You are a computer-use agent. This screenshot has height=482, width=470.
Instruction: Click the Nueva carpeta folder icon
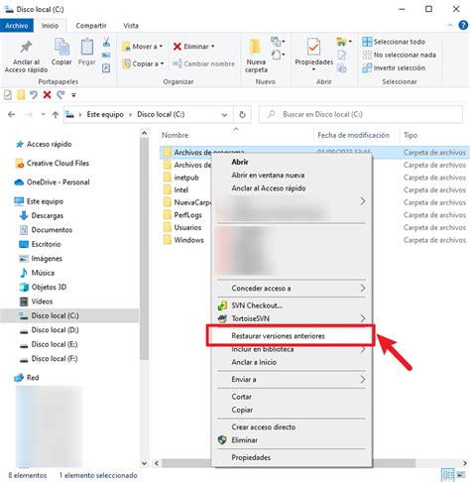pos(256,48)
